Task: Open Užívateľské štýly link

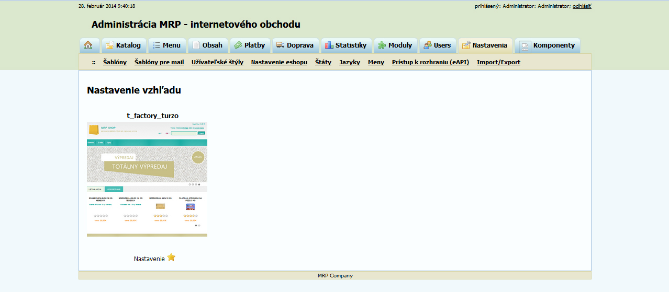Action: tap(217, 62)
